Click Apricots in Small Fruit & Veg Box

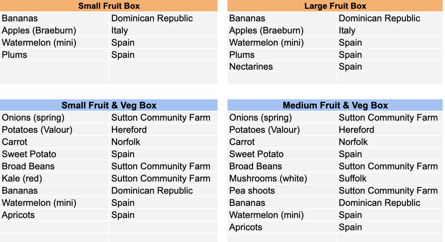(55, 215)
